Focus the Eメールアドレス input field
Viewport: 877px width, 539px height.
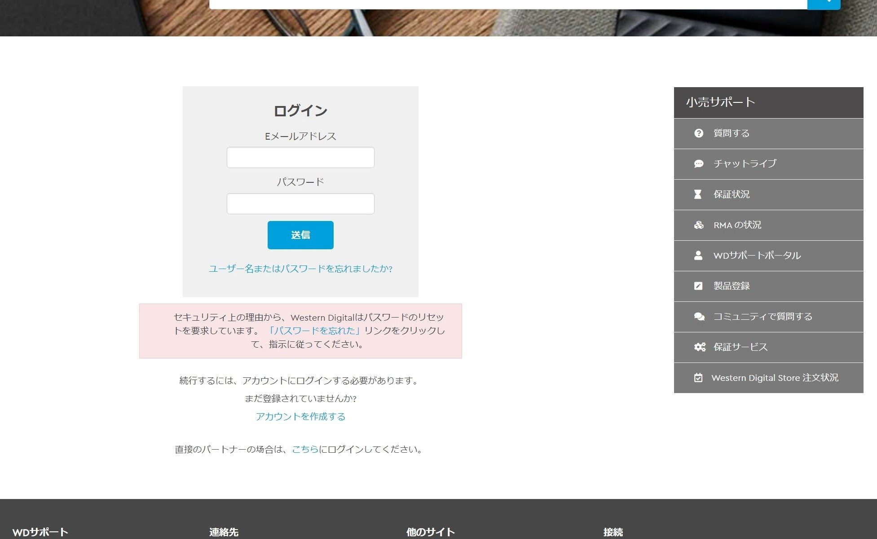point(300,158)
